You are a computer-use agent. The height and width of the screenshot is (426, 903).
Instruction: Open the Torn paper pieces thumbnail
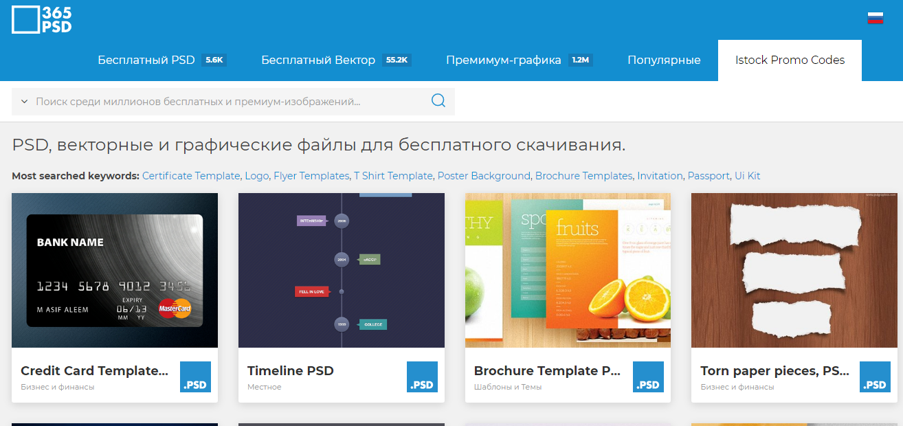(794, 270)
